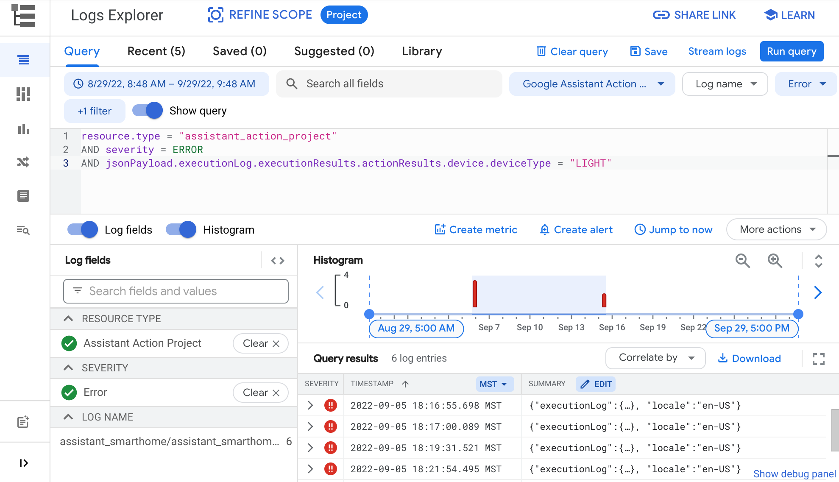This screenshot has height=482, width=839.
Task: Click the Download query results icon
Action: click(749, 359)
